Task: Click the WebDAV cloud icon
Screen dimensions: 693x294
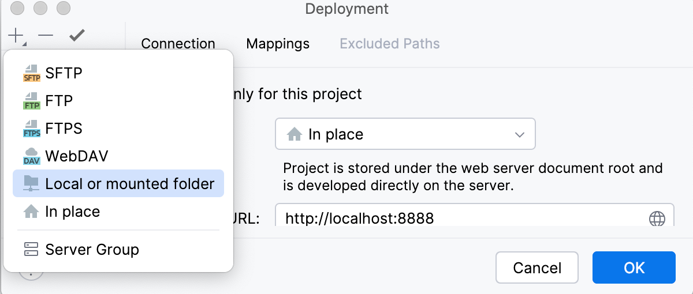Action: pyautogui.click(x=32, y=156)
